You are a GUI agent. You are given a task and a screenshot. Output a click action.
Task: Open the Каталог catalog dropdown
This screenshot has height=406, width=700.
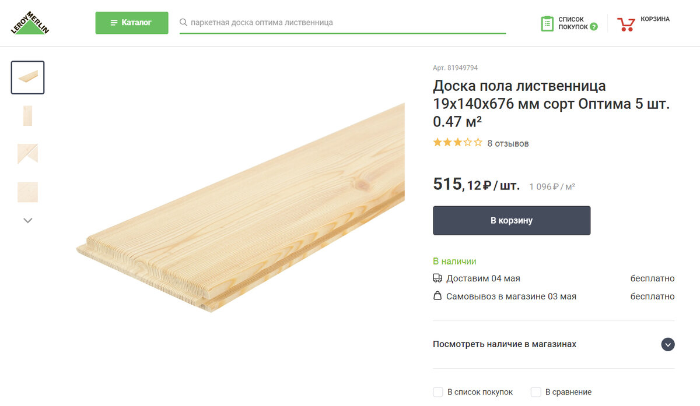tap(132, 23)
